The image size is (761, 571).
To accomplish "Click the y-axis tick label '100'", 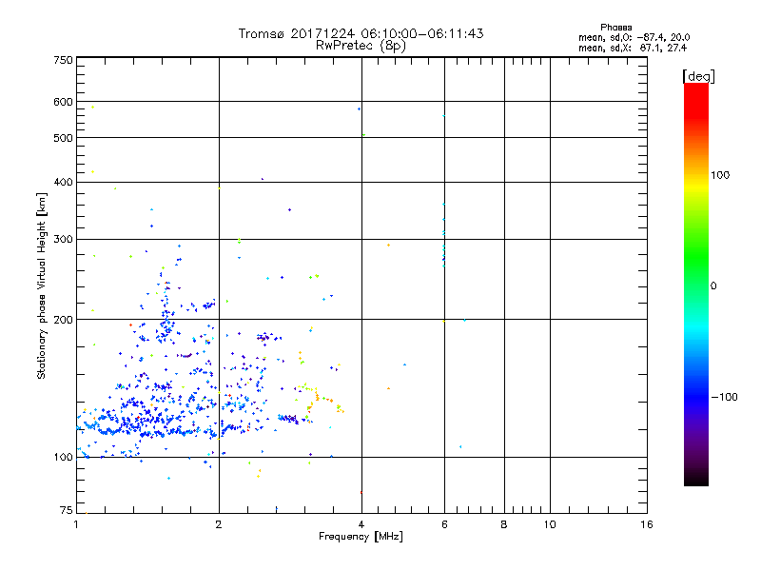I will (63, 457).
